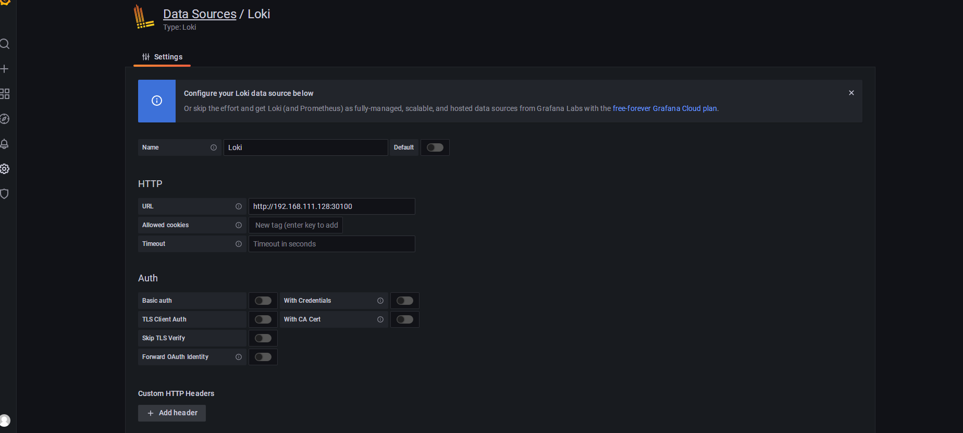Click the Basic auth label
Viewport: 963px width, 433px height.
157,301
